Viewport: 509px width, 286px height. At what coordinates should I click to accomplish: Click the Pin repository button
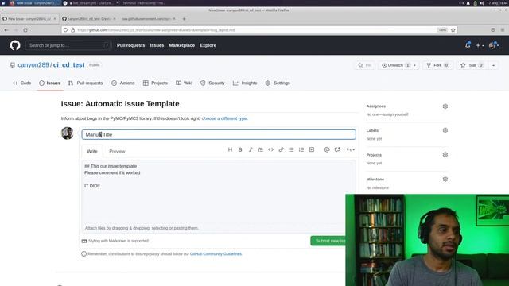364,65
